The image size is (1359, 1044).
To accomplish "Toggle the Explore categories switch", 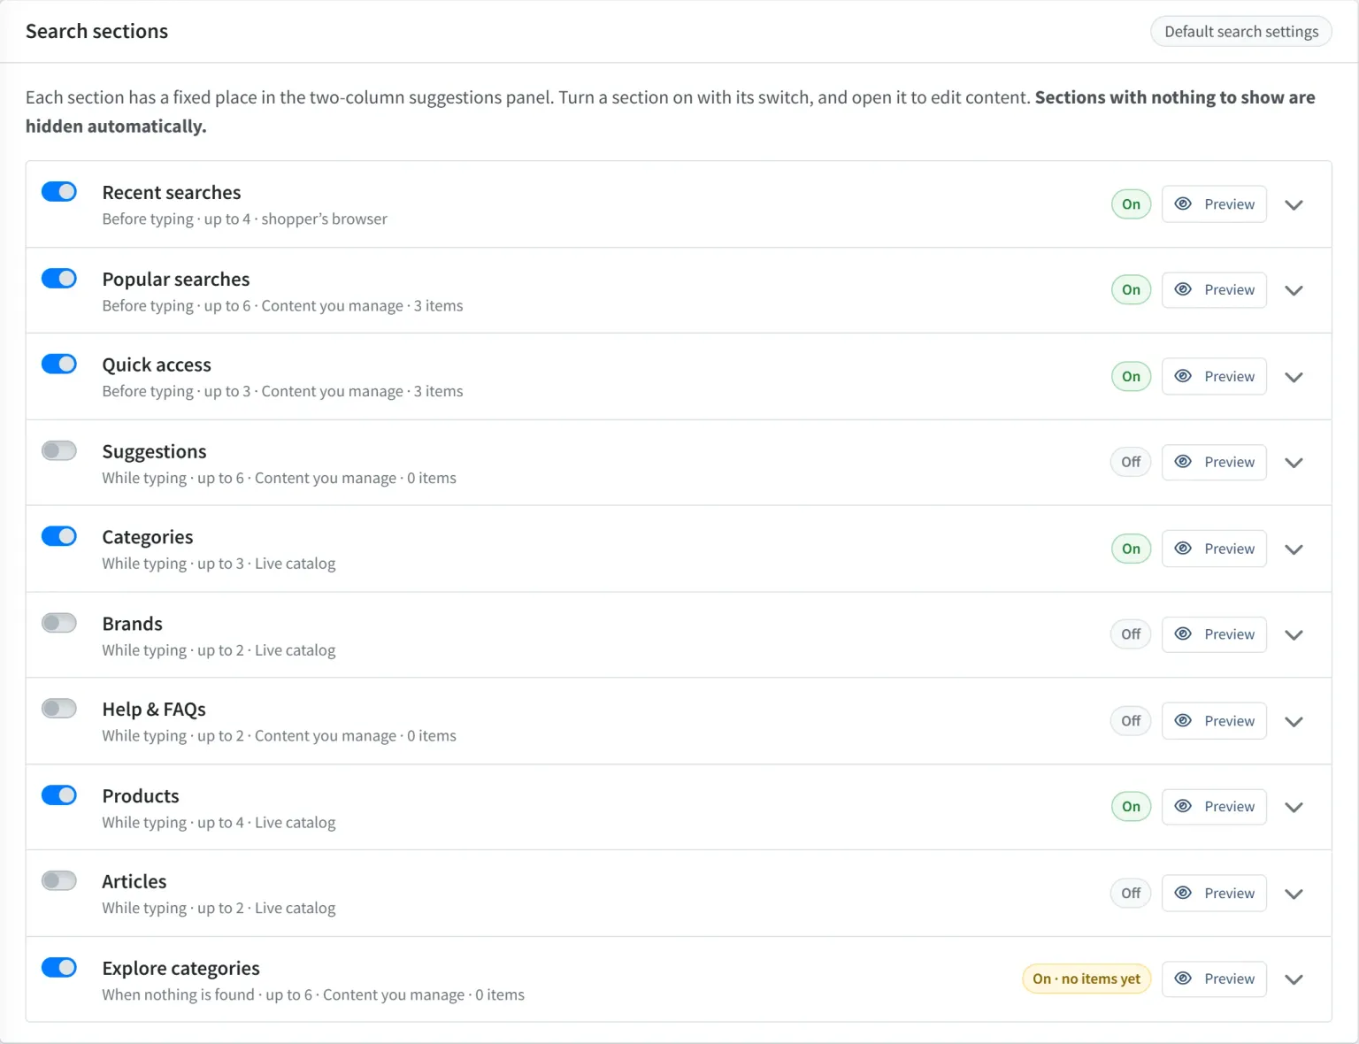I will 59,968.
